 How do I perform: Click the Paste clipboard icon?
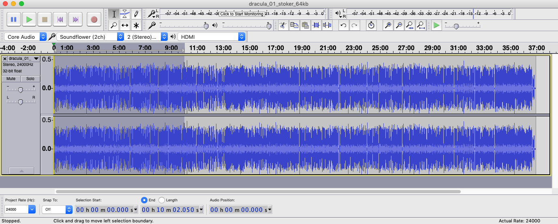click(305, 25)
